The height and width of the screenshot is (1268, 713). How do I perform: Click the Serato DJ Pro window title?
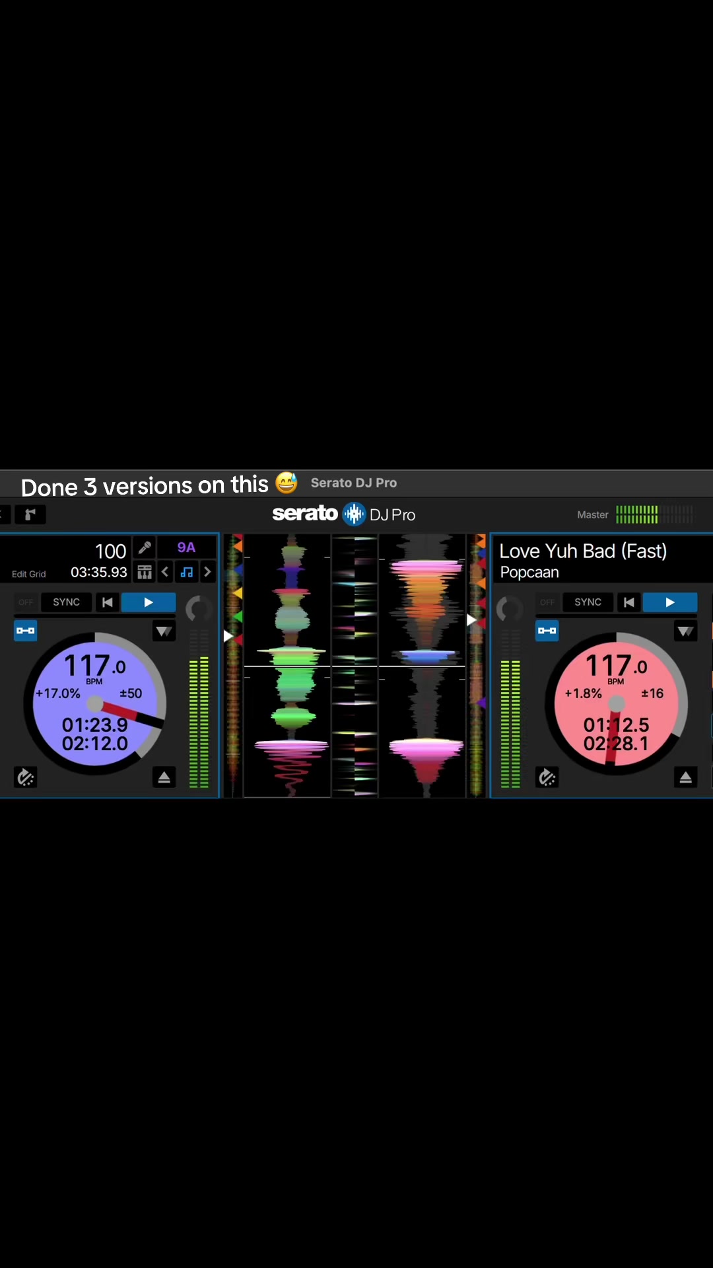tap(354, 483)
